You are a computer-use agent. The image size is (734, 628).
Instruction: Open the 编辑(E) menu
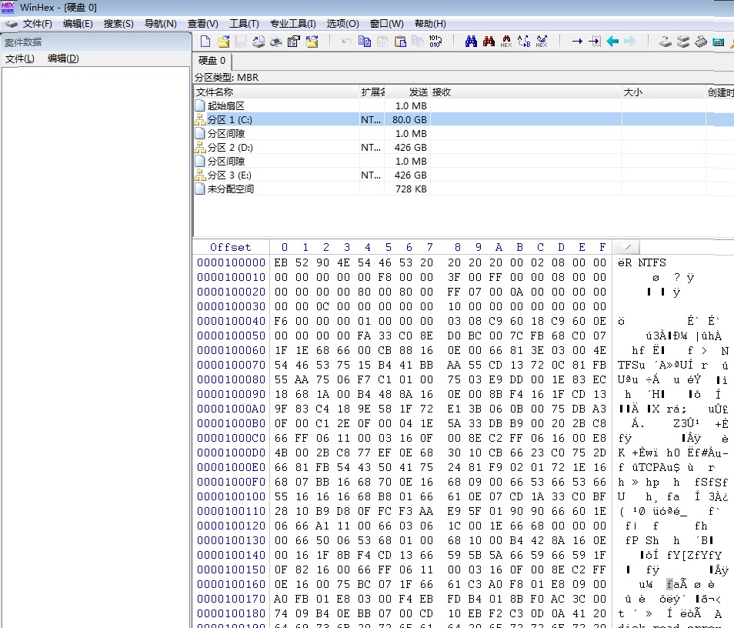tap(78, 24)
